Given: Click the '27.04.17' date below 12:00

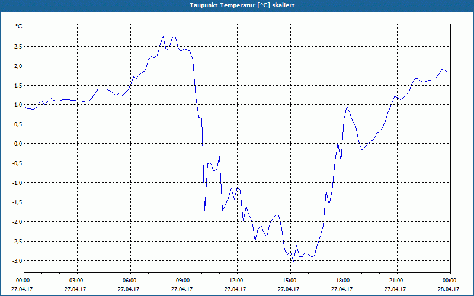Looking at the screenshot, I should click(235, 289).
